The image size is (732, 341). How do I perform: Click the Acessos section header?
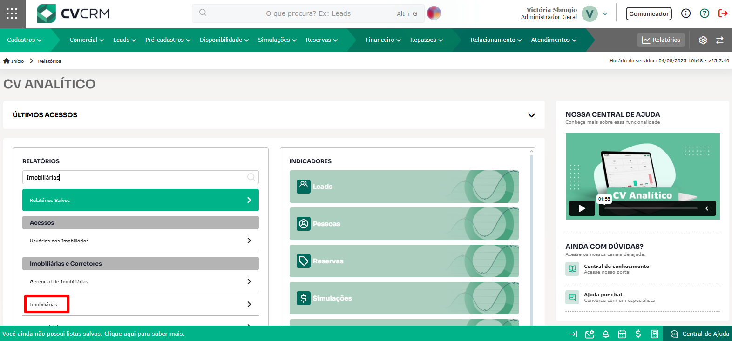tap(141, 223)
